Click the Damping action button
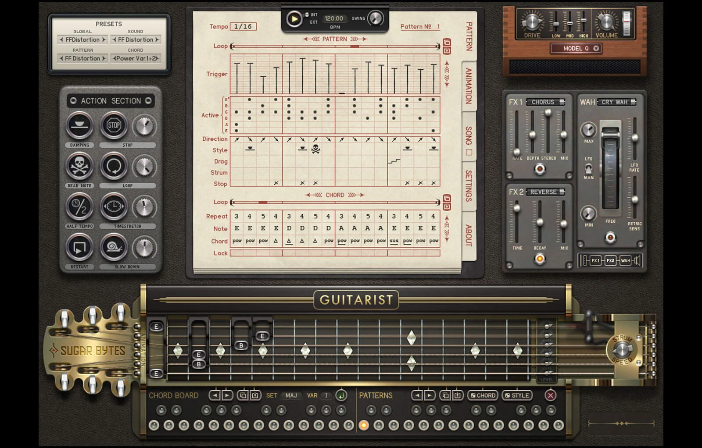 (79, 126)
